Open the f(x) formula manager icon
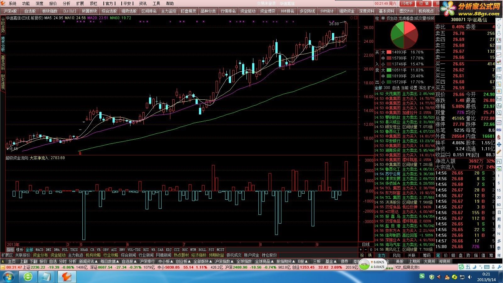The image size is (503, 283). pyautogui.click(x=499, y=105)
